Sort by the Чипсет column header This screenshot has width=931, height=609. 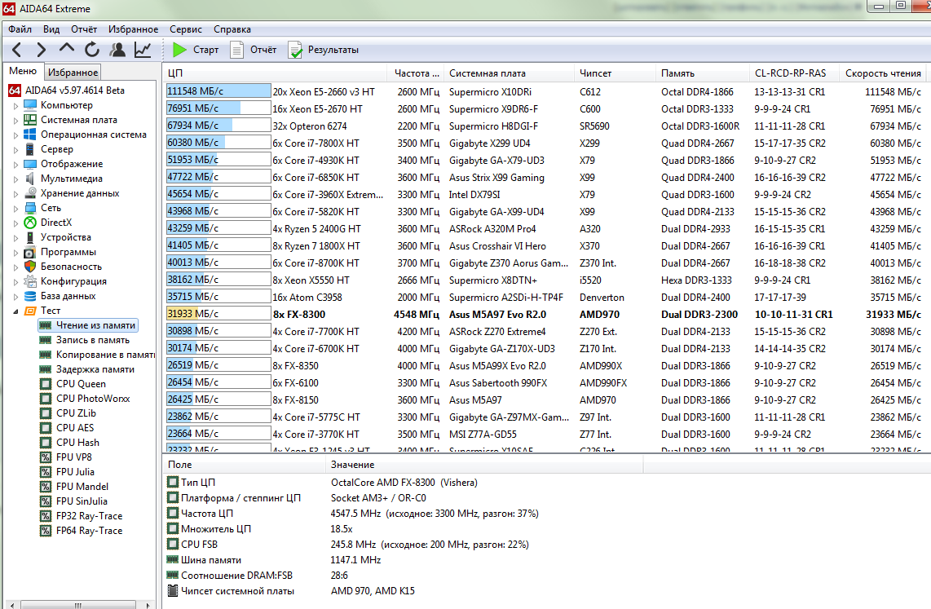click(616, 73)
